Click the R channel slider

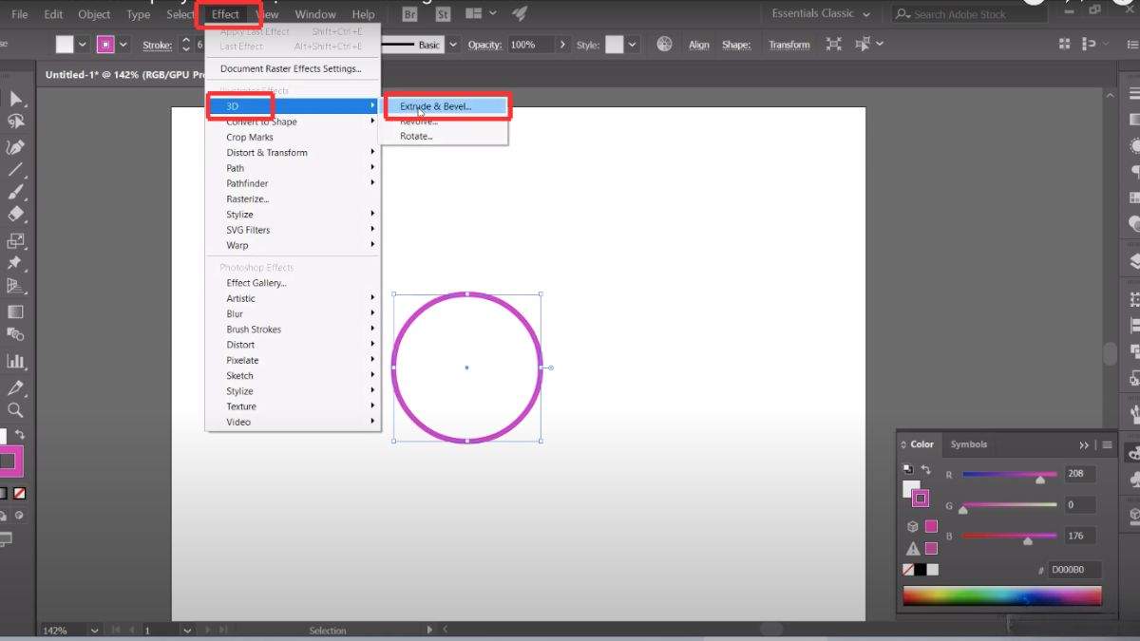(x=1009, y=474)
